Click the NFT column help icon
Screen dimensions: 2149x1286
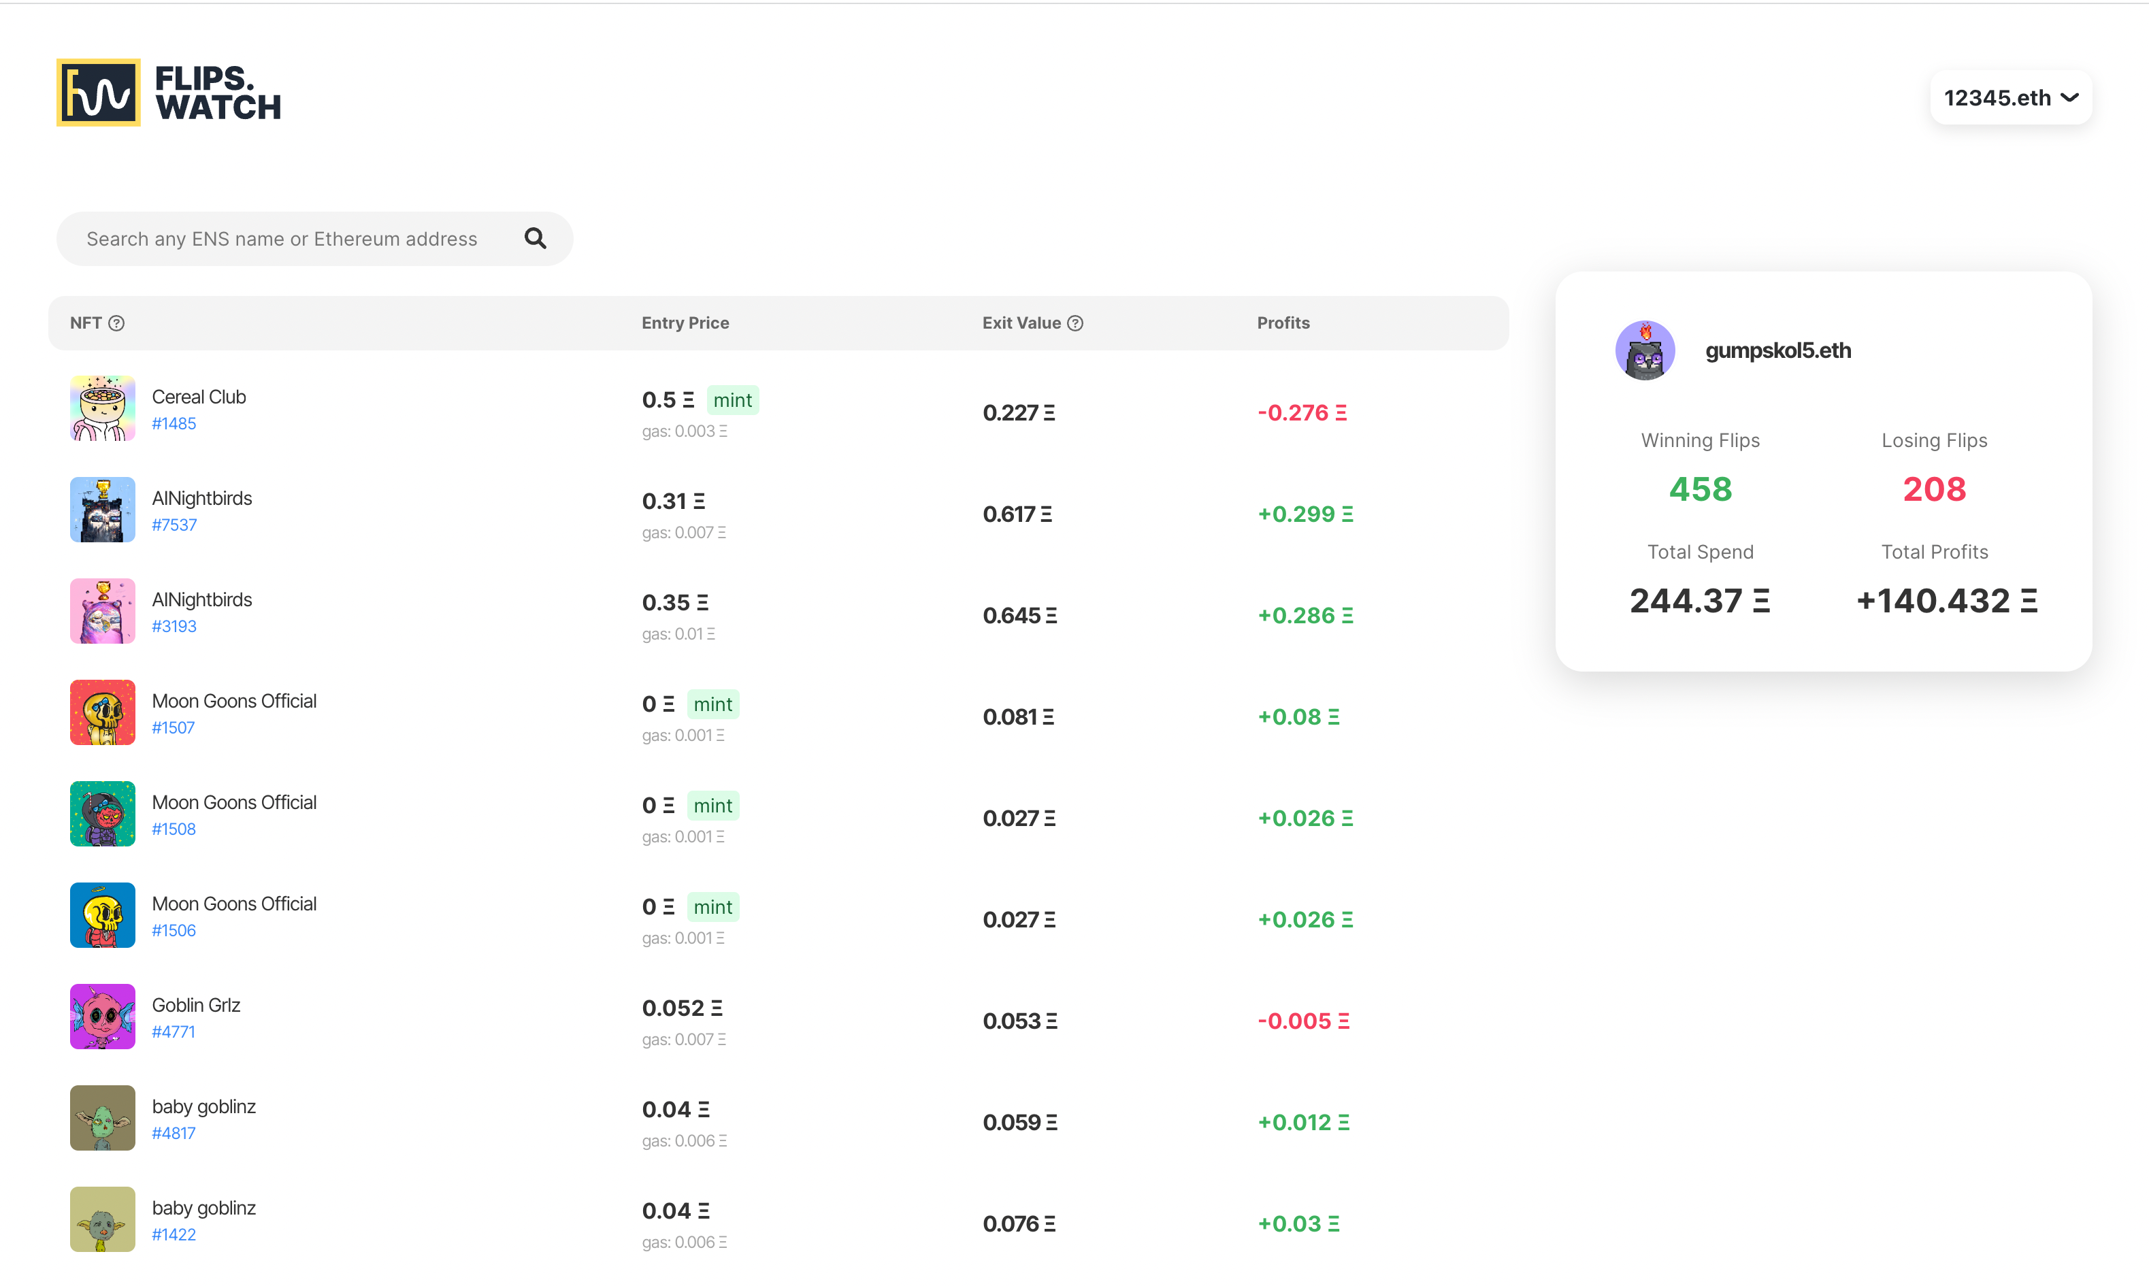coord(116,323)
